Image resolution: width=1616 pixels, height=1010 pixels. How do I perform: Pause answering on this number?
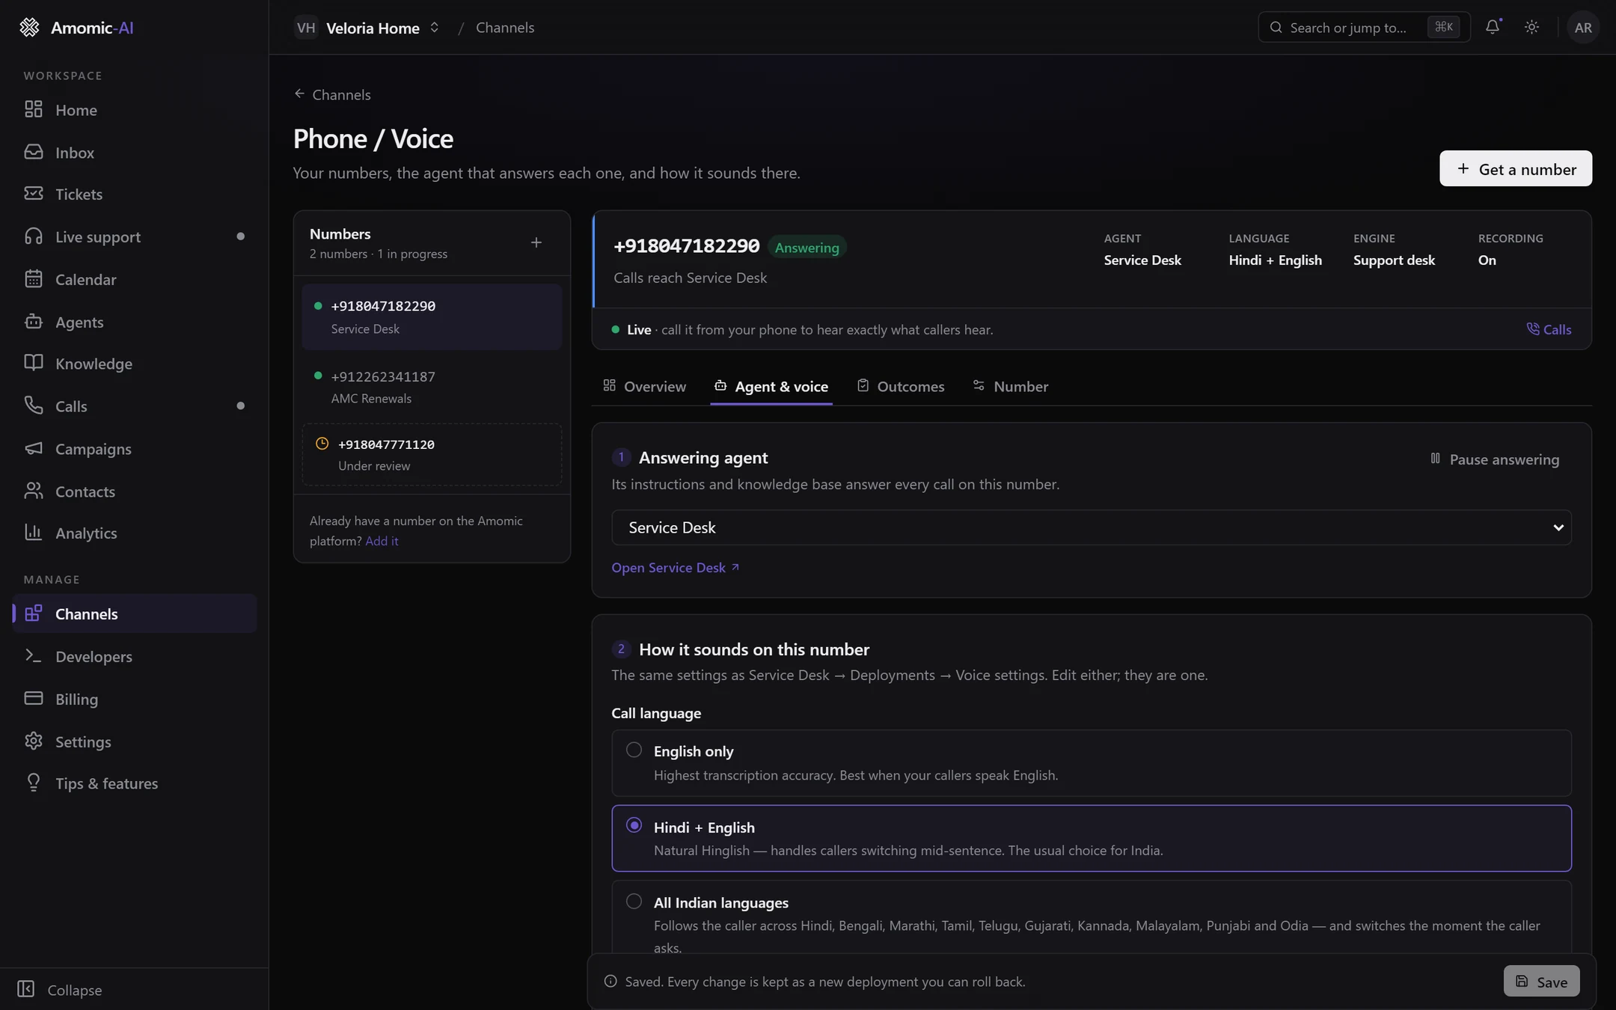click(1494, 459)
